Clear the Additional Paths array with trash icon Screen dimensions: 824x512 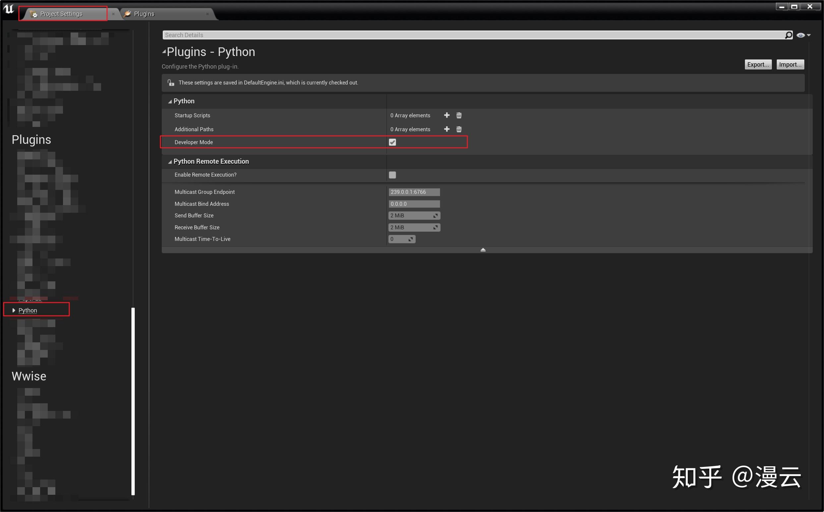[459, 129]
